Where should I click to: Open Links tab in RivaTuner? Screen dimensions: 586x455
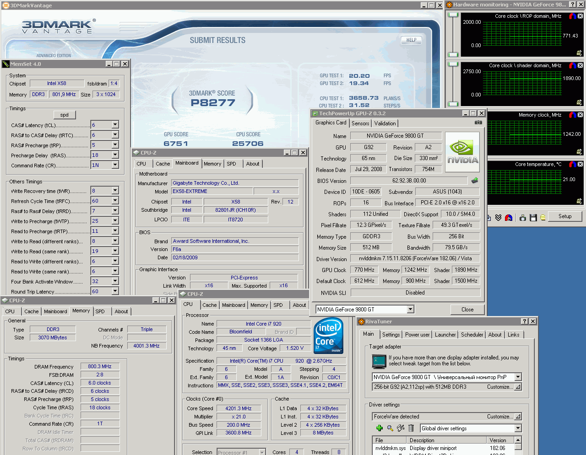tap(514, 335)
